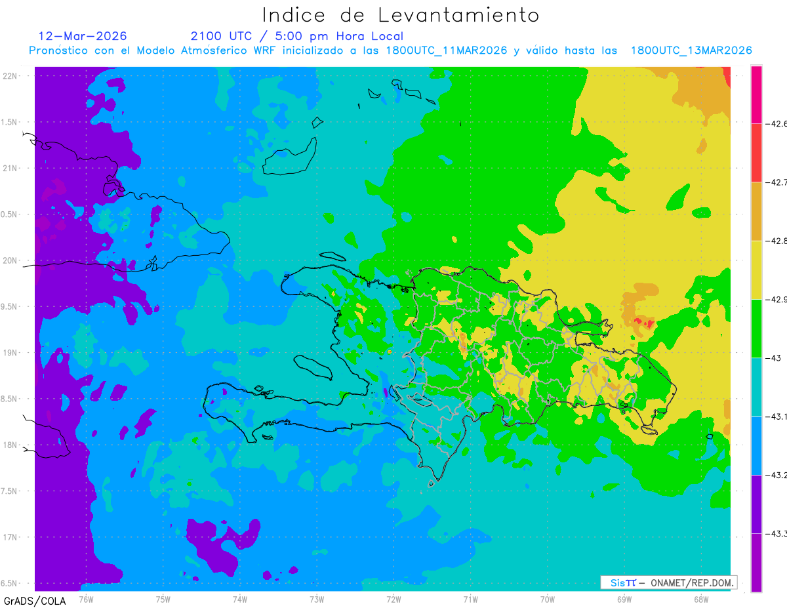Click the longitude label "75W"
The image size is (787, 608).
pos(163,599)
